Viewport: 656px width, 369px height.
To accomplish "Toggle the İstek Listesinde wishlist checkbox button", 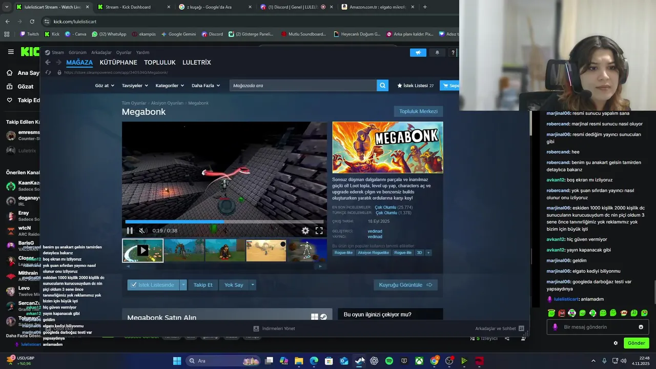I will pos(153,285).
